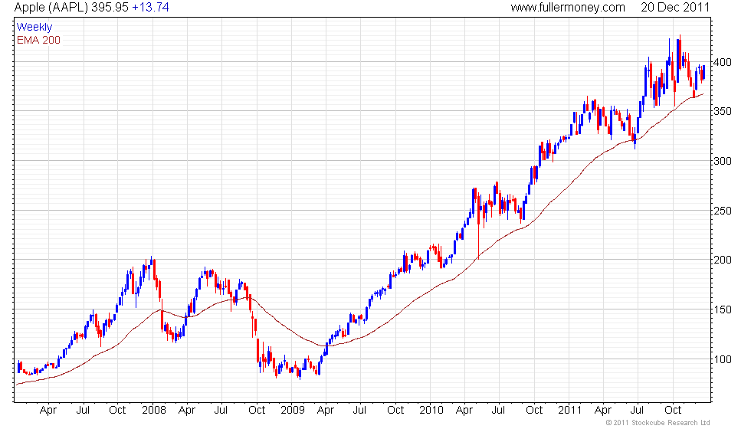Click the 400 price axis label

[x=722, y=62]
